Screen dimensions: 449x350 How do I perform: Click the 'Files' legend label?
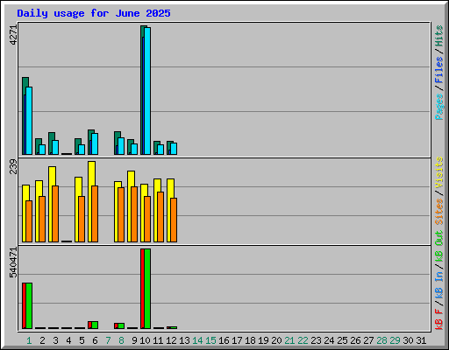point(439,69)
